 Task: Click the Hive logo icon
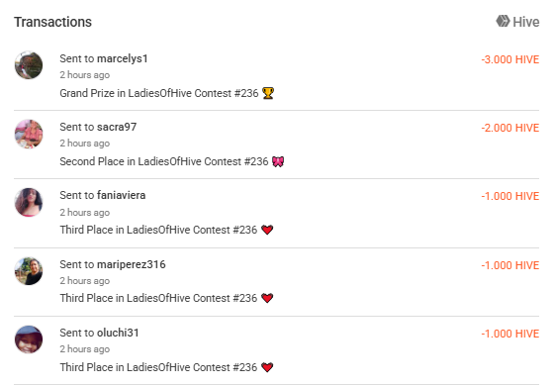[503, 21]
